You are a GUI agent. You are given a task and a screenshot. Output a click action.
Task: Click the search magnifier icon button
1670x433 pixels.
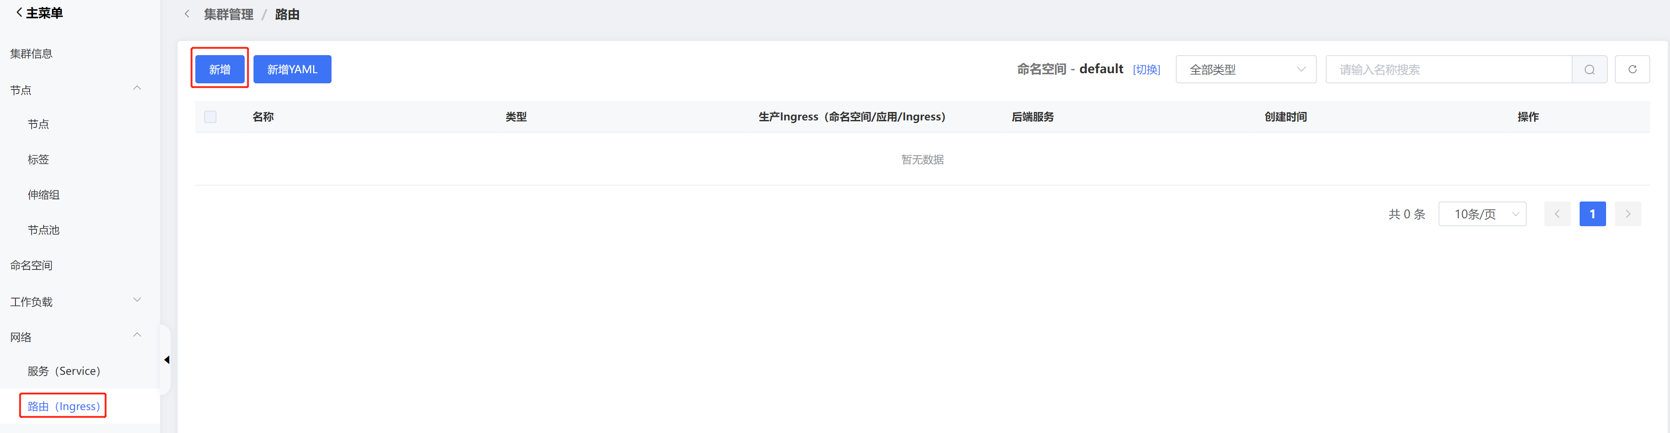[1589, 69]
